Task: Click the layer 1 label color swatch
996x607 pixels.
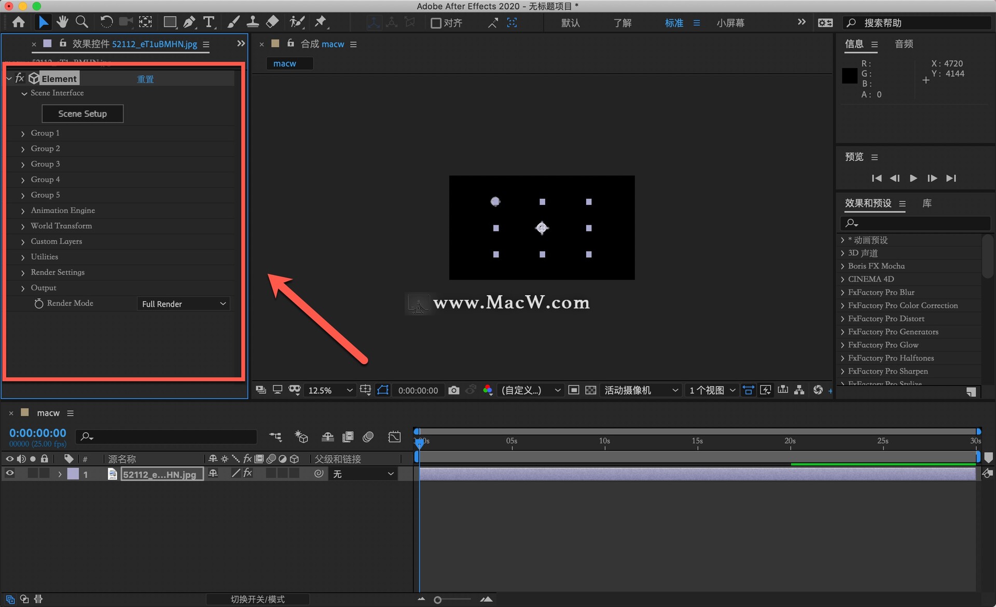Action: coord(73,474)
